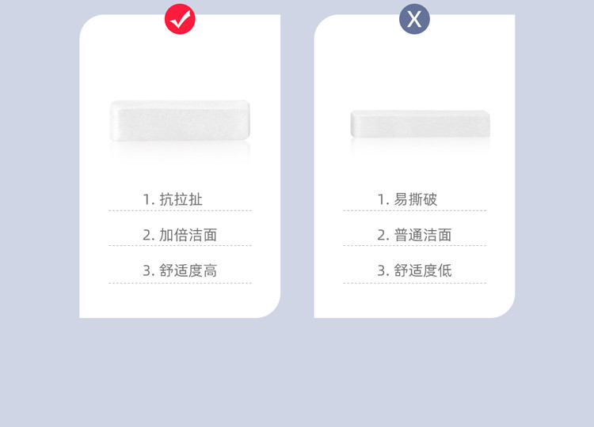This screenshot has height=427, width=594.
Task: Click dotted line under 抗拉扯
Action: point(180,210)
